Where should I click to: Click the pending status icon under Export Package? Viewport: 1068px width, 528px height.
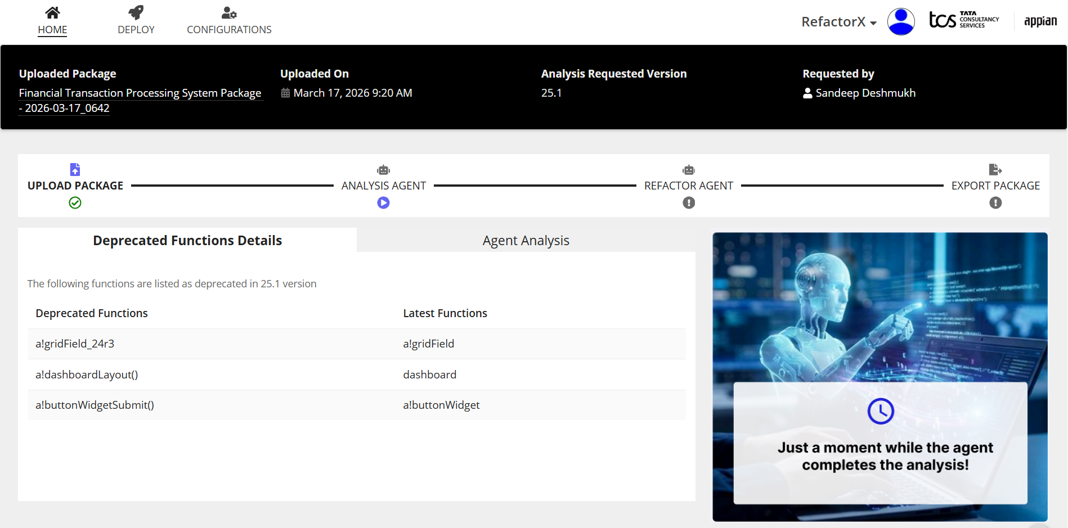coord(995,203)
